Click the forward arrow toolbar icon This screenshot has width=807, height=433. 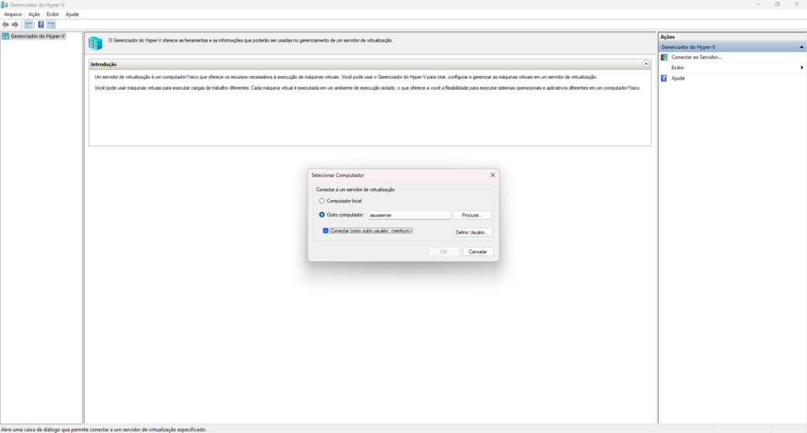pyautogui.click(x=15, y=24)
